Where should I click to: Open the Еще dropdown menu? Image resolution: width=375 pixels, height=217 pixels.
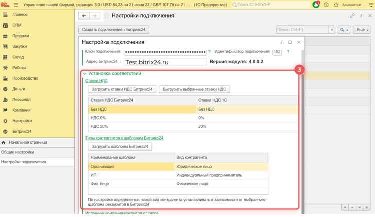362,30
